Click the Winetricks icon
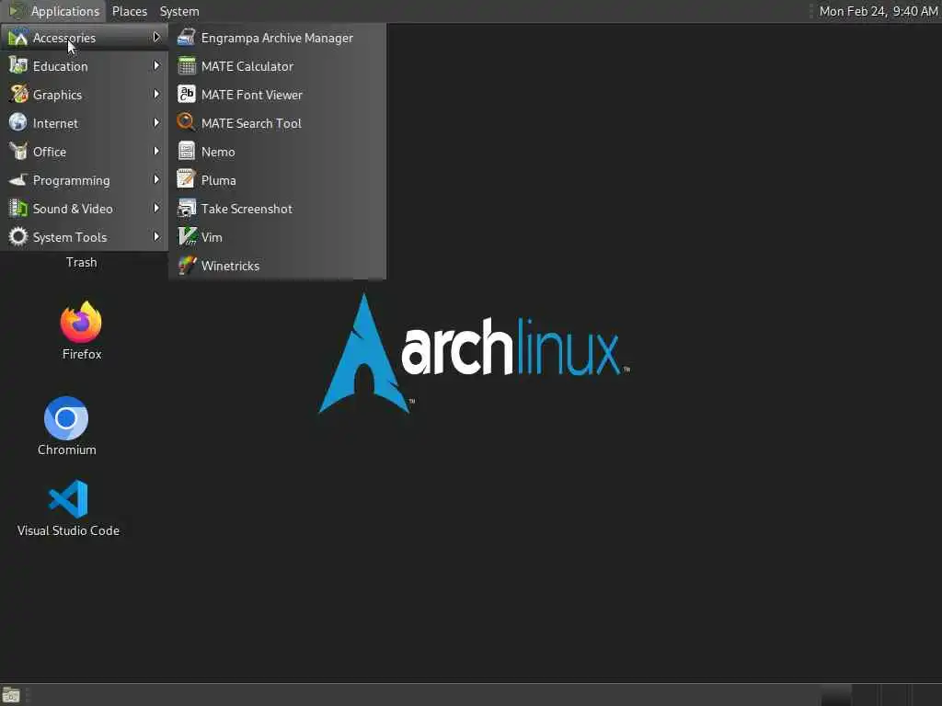The image size is (942, 706). (187, 266)
